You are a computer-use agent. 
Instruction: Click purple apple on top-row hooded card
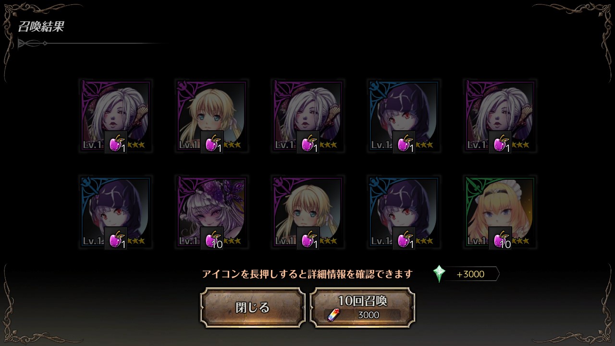coord(404,142)
